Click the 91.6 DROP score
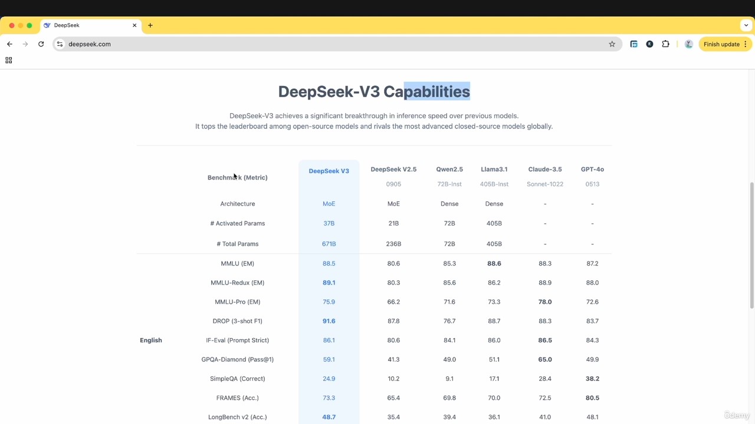This screenshot has height=424, width=755. (x=329, y=321)
